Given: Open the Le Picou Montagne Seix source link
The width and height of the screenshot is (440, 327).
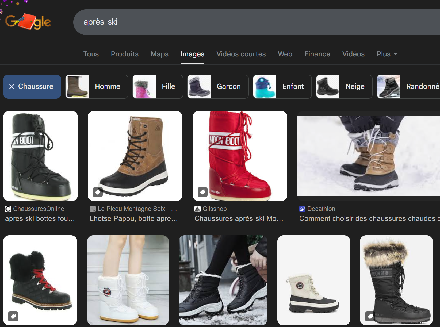Looking at the screenshot, I should coord(132,209).
